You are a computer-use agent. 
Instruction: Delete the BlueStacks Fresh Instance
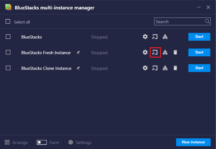[175, 52]
